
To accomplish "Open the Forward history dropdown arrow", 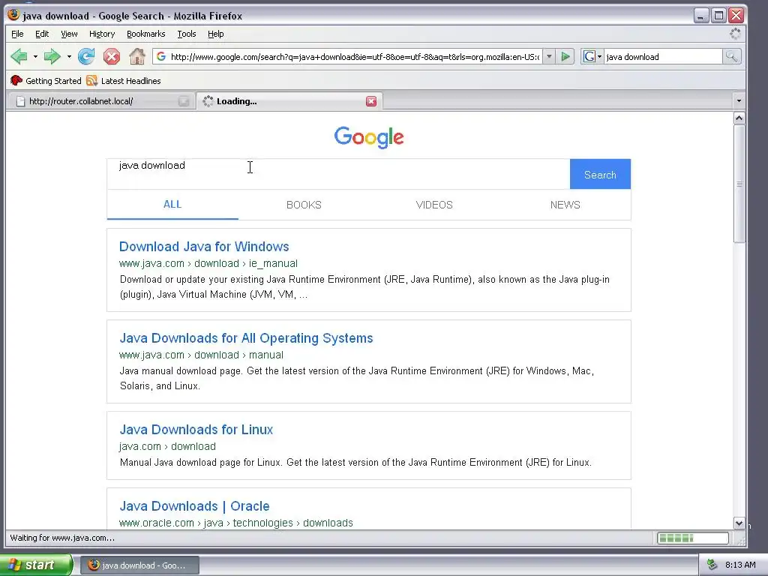I will coord(69,57).
